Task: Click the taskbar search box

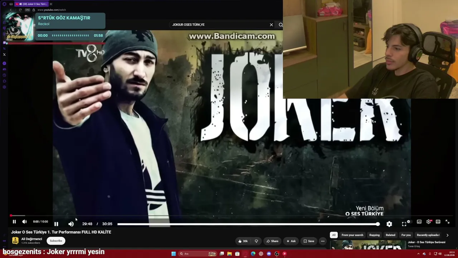Action: coord(198,254)
